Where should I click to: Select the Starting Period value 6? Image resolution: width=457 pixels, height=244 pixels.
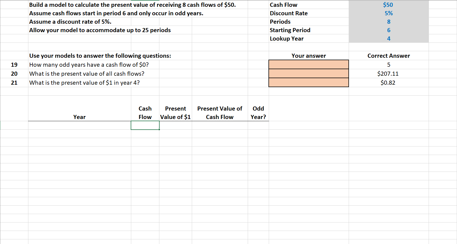[x=389, y=30]
